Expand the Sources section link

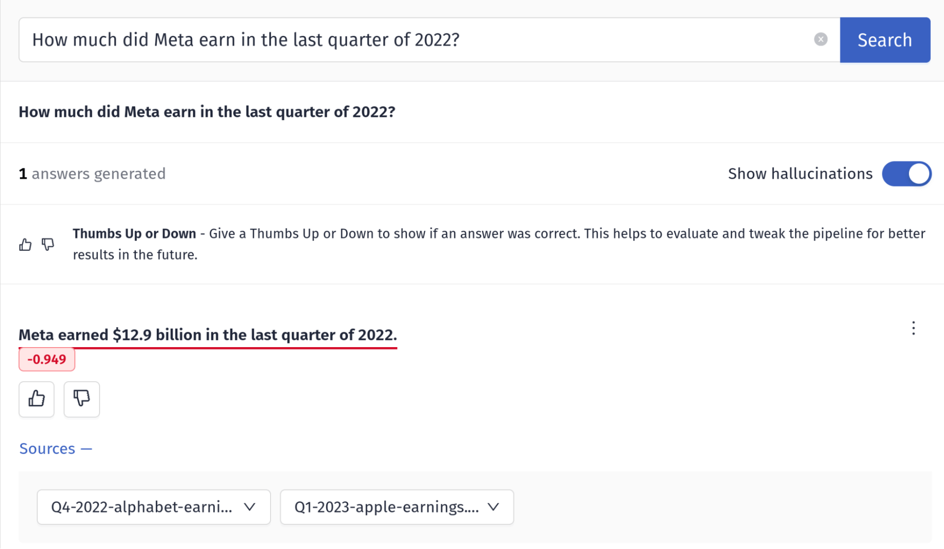point(56,449)
